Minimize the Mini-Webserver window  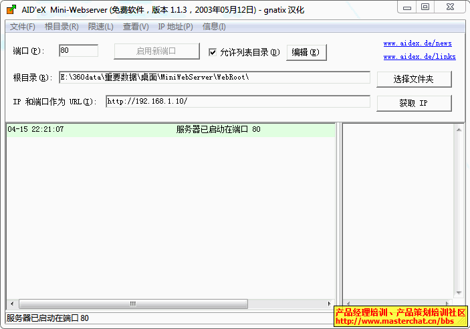tap(406, 7)
